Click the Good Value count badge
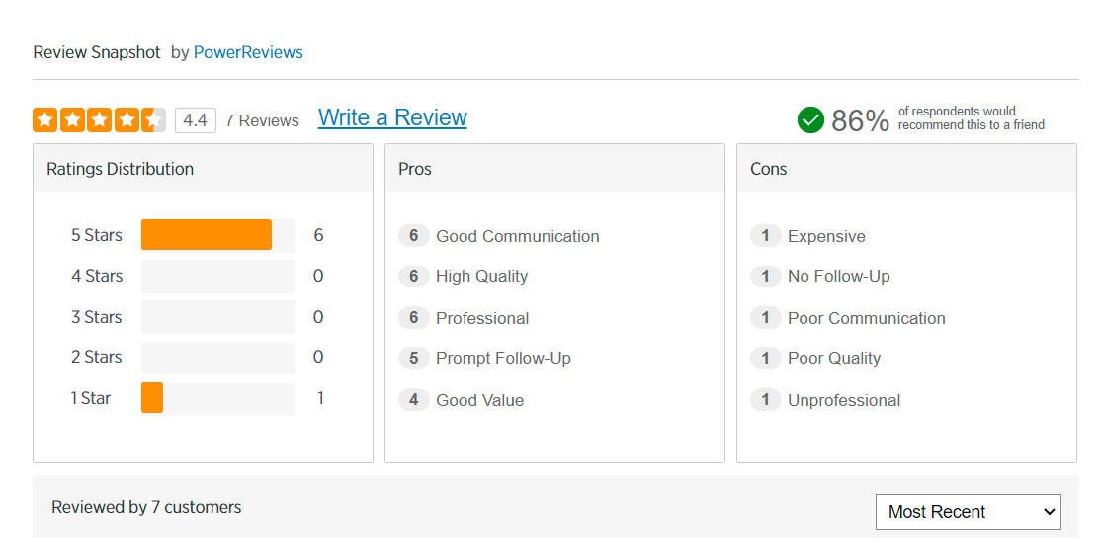 click(x=414, y=400)
